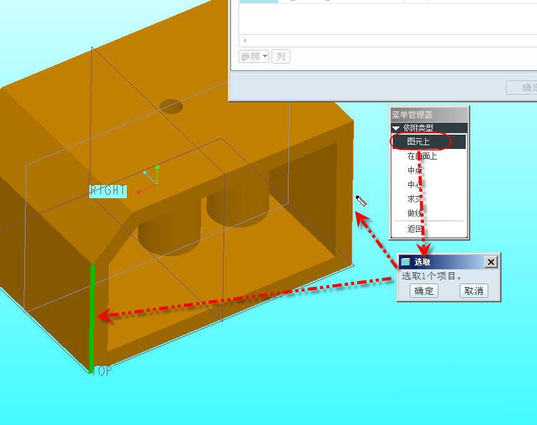Click 返回 in the menu manager

click(x=415, y=229)
